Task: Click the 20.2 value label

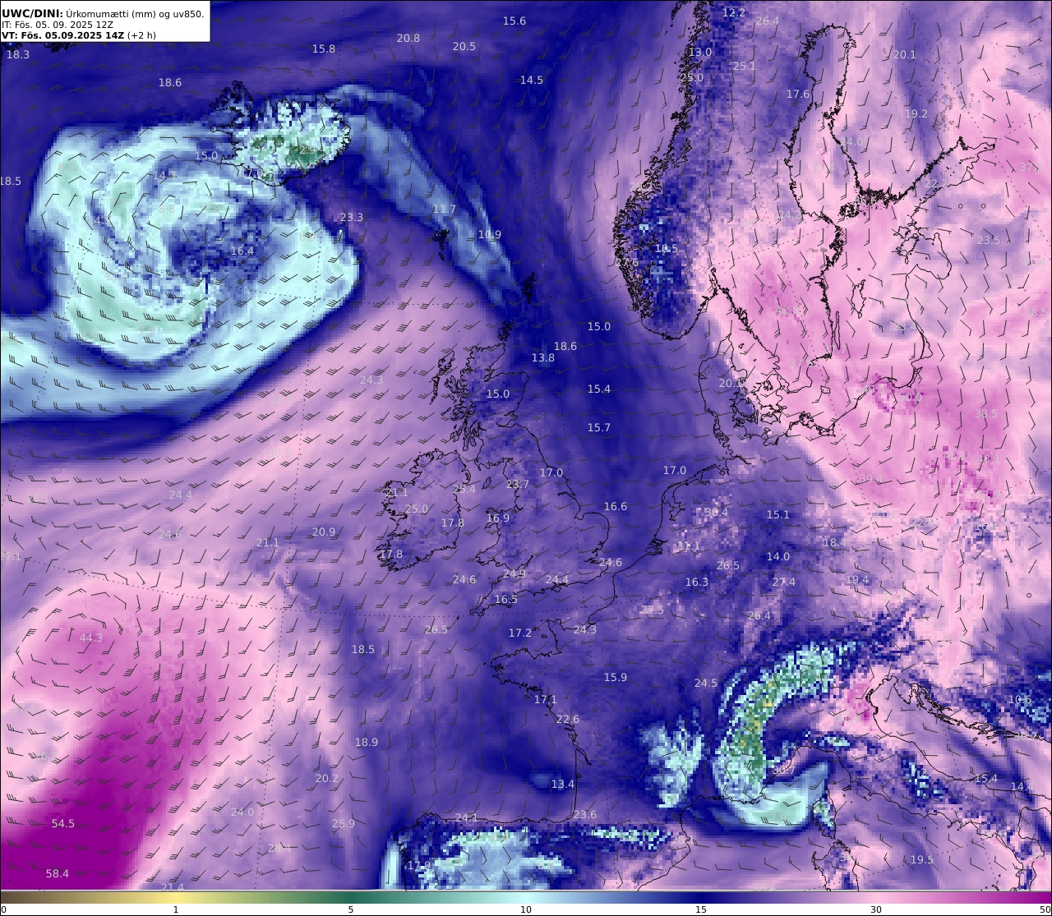Action: point(327,778)
